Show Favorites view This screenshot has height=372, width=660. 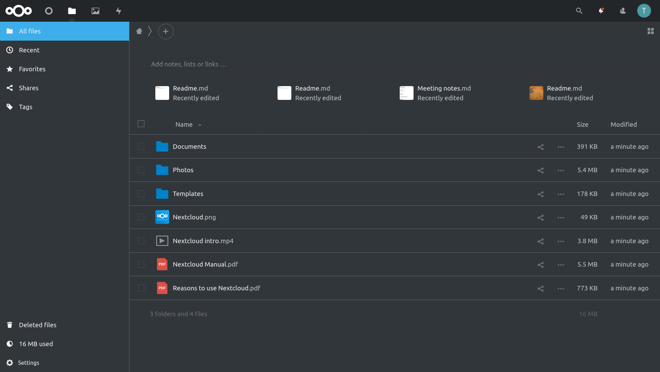point(65,69)
